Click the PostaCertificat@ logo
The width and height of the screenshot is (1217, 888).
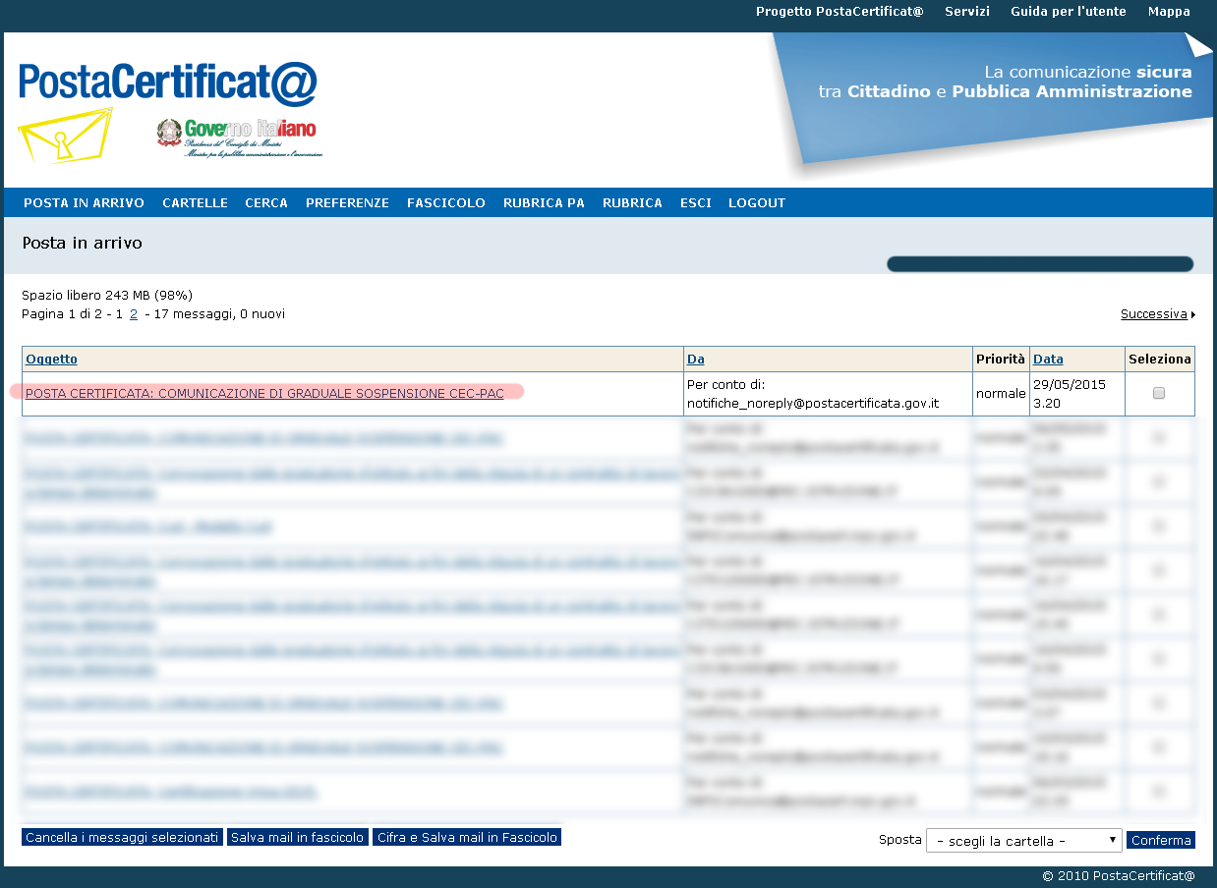tap(168, 83)
